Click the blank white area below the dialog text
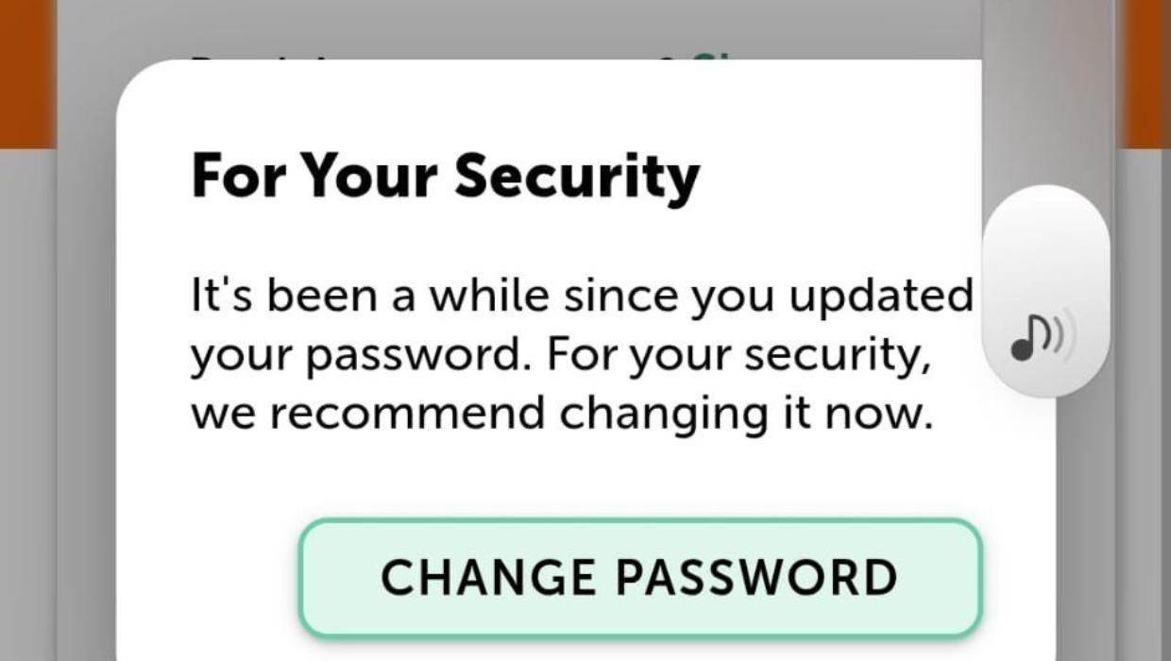The image size is (1171, 661). pyautogui.click(x=567, y=472)
